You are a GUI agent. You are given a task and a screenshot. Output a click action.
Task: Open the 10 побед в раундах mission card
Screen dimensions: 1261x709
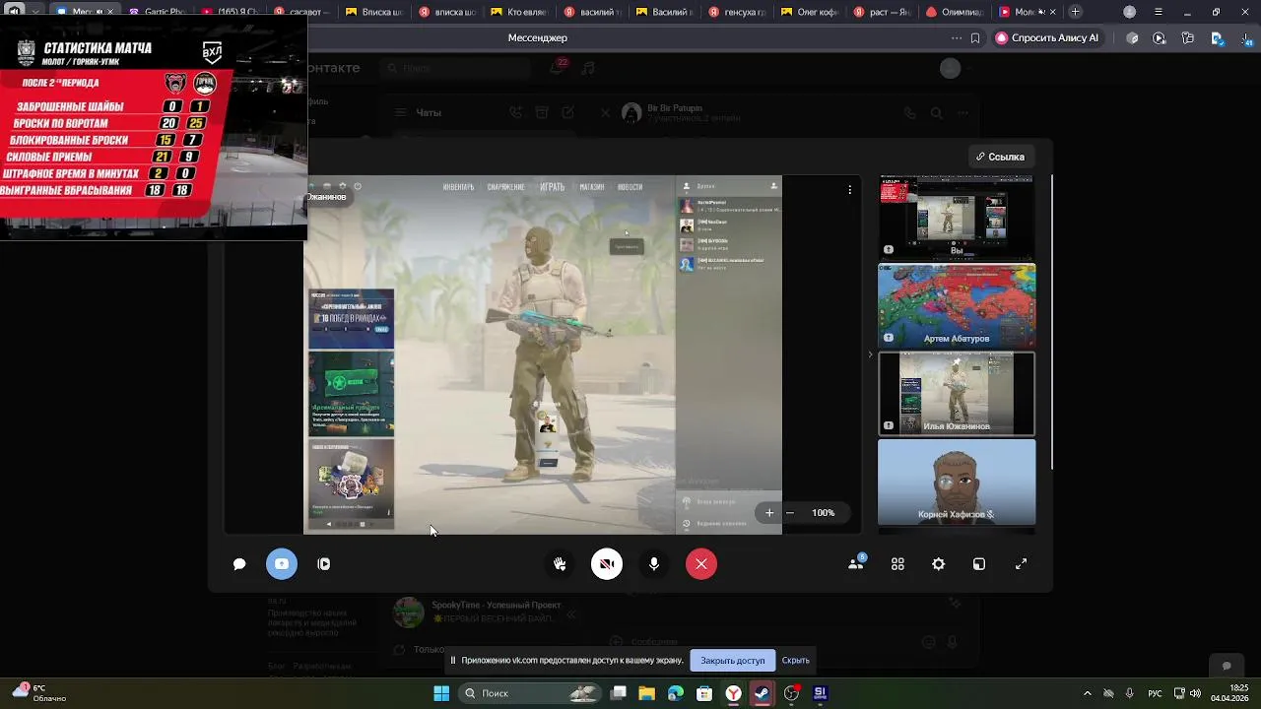click(x=352, y=319)
